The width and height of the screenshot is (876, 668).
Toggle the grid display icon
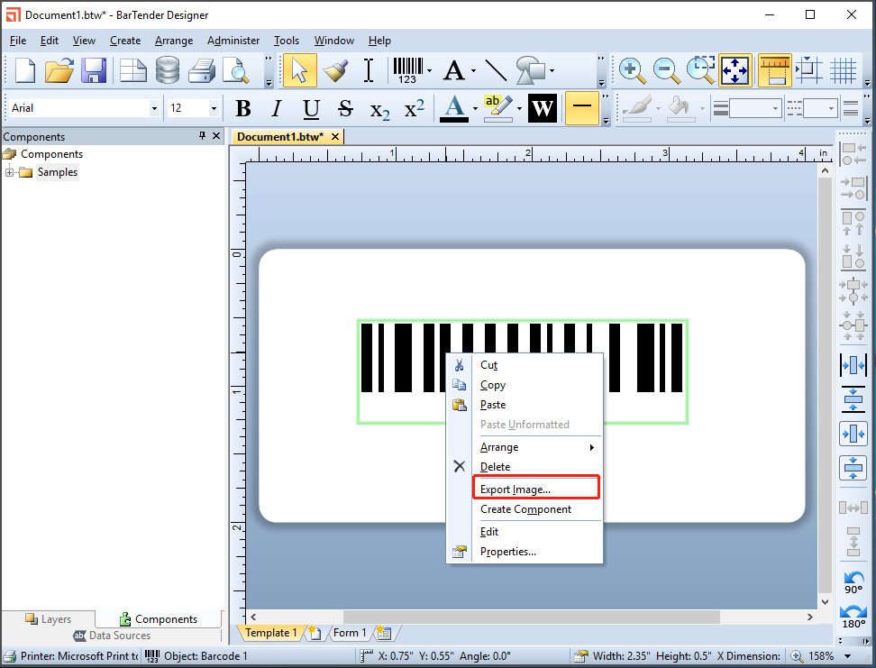(x=843, y=70)
